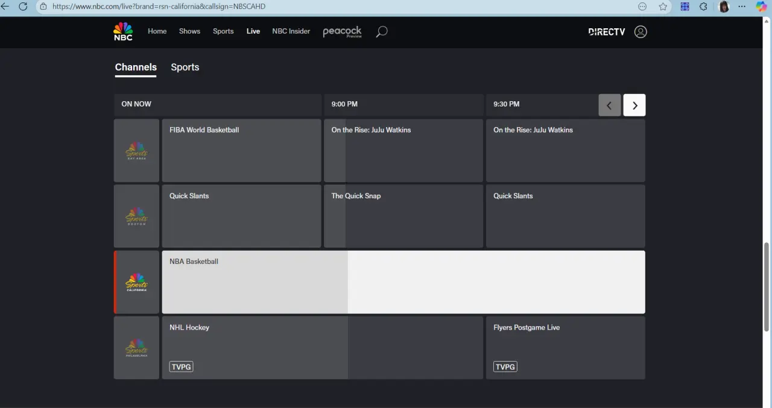The width and height of the screenshot is (772, 408).
Task: Open the user profile icon
Action: coord(641,31)
